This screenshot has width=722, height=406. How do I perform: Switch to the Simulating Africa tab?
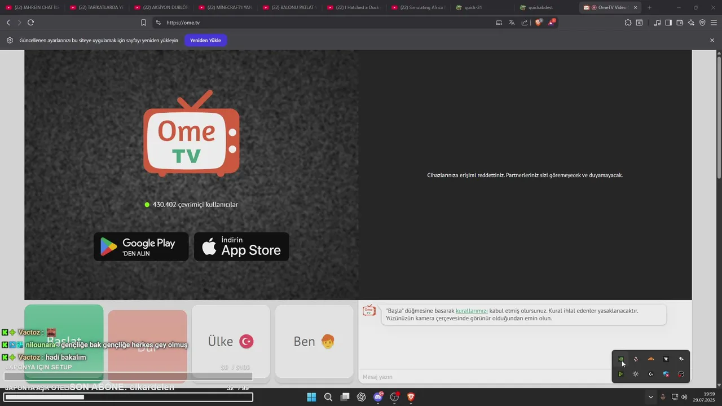click(418, 7)
